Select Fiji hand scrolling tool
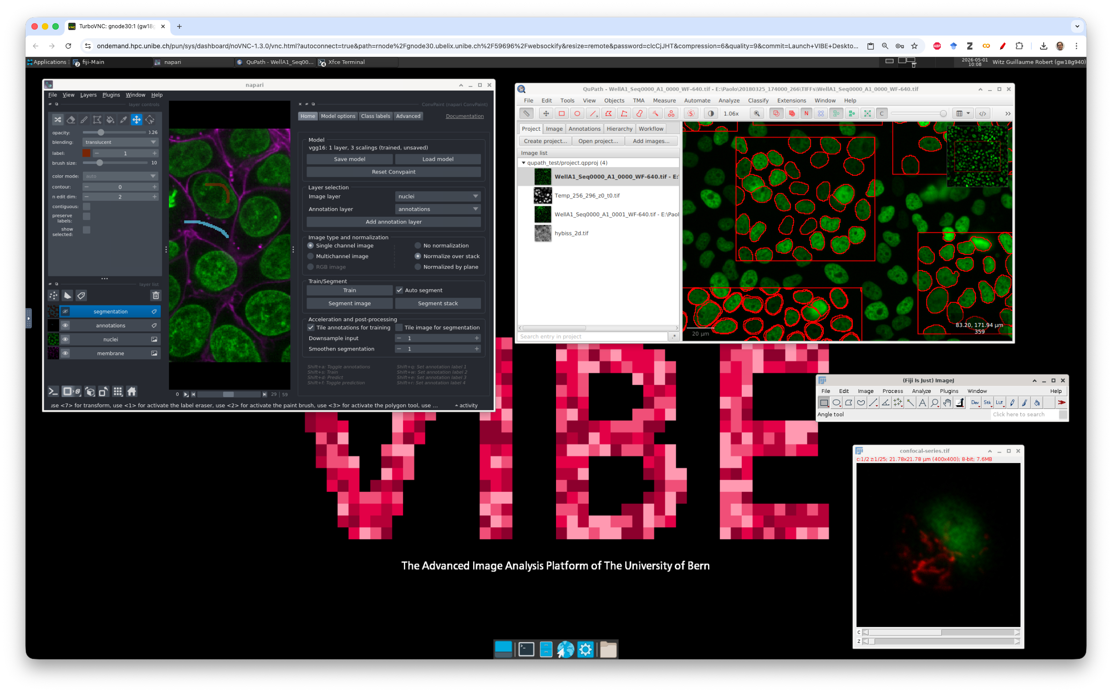 coord(947,403)
